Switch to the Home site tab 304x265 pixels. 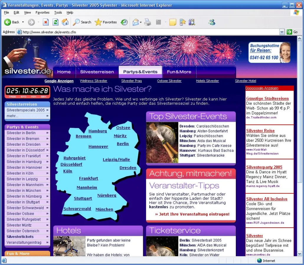point(64,72)
